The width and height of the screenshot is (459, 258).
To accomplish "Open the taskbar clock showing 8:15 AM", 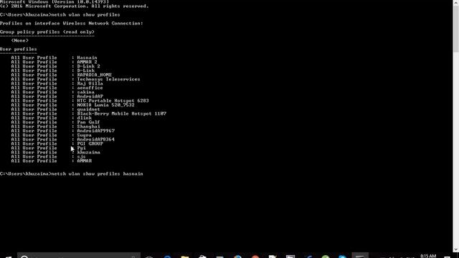I will tap(428, 256).
